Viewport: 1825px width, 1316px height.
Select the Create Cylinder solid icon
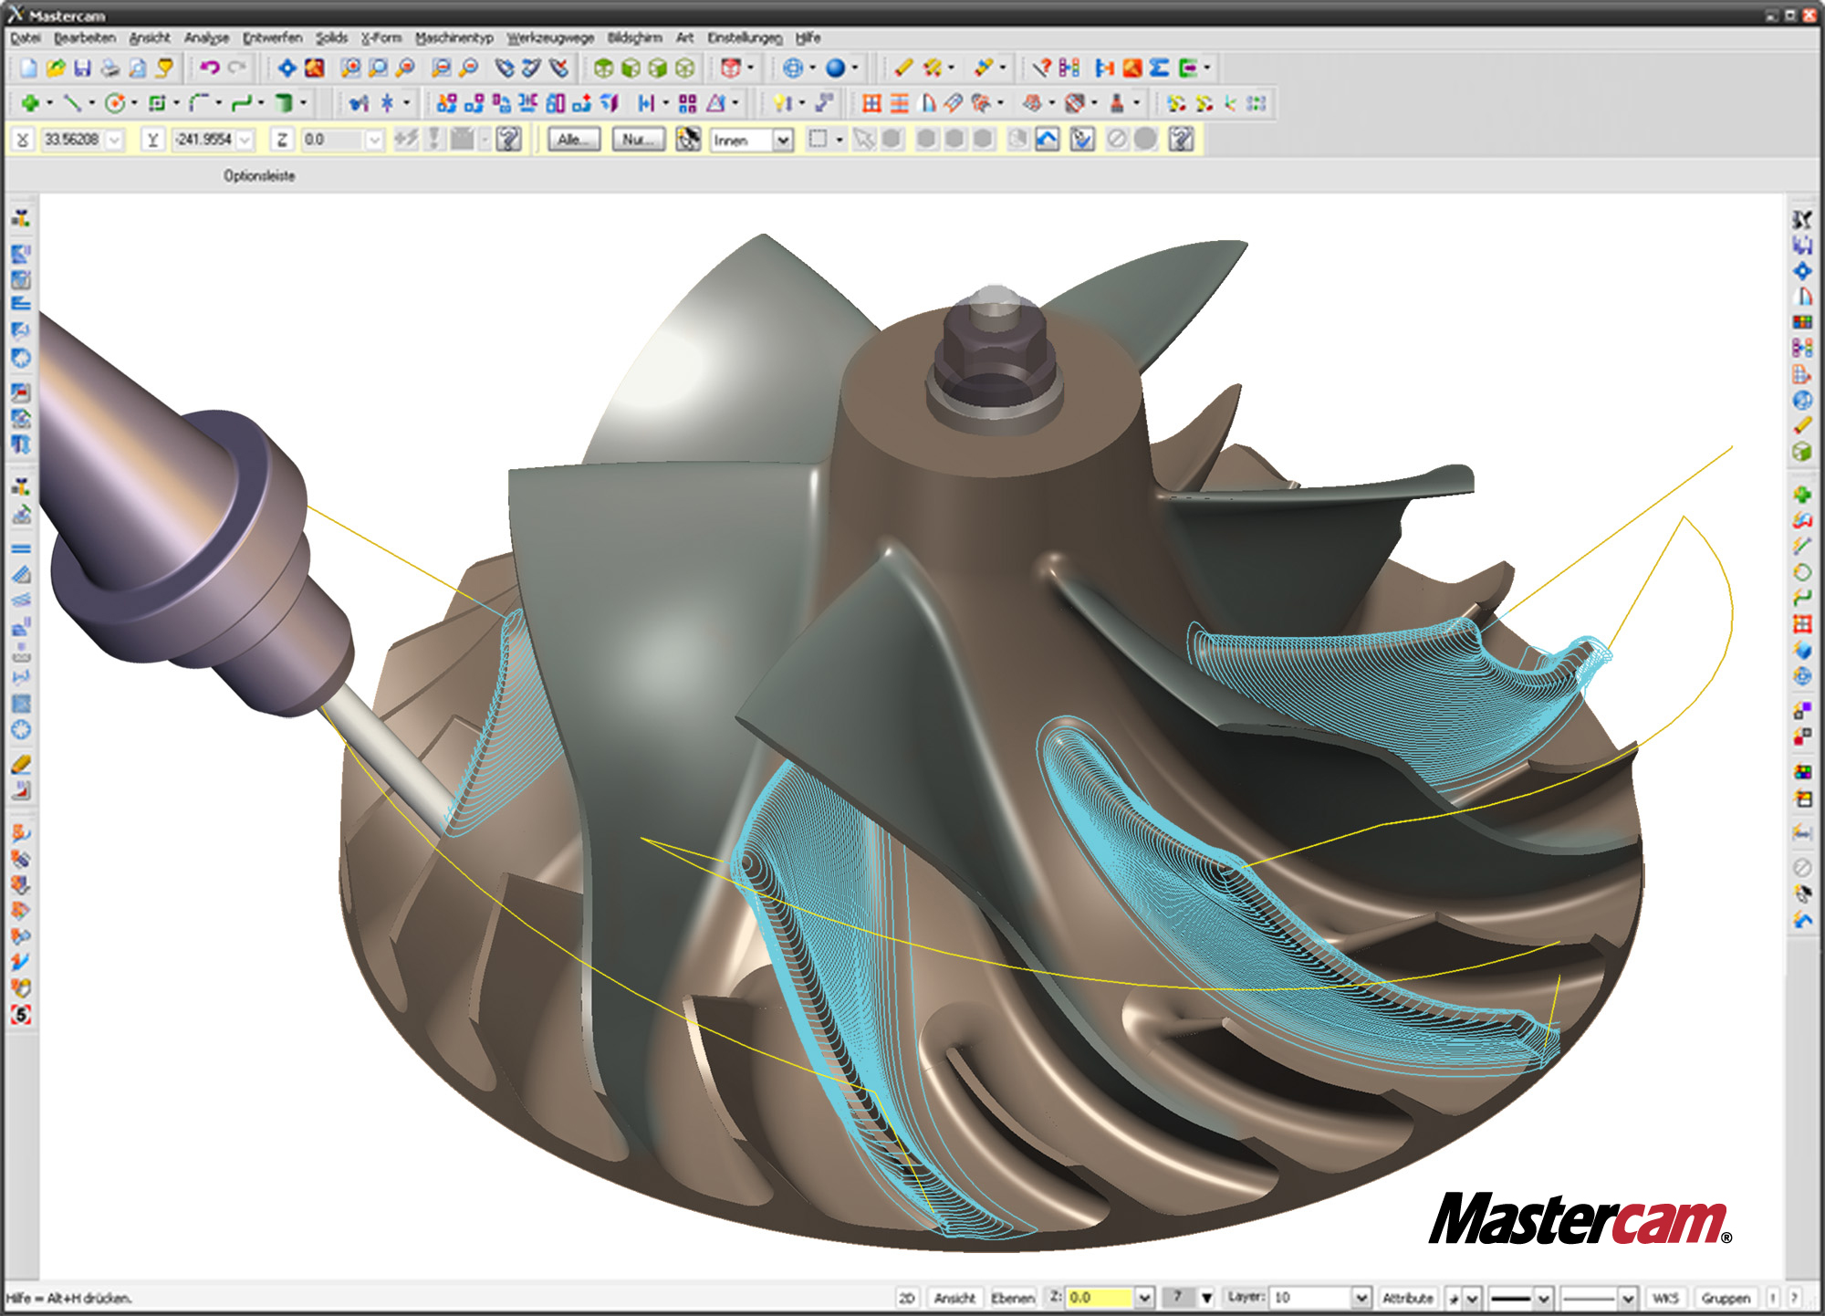(283, 103)
